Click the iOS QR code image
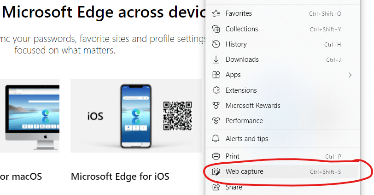This screenshot has height=195, width=374. point(177,115)
